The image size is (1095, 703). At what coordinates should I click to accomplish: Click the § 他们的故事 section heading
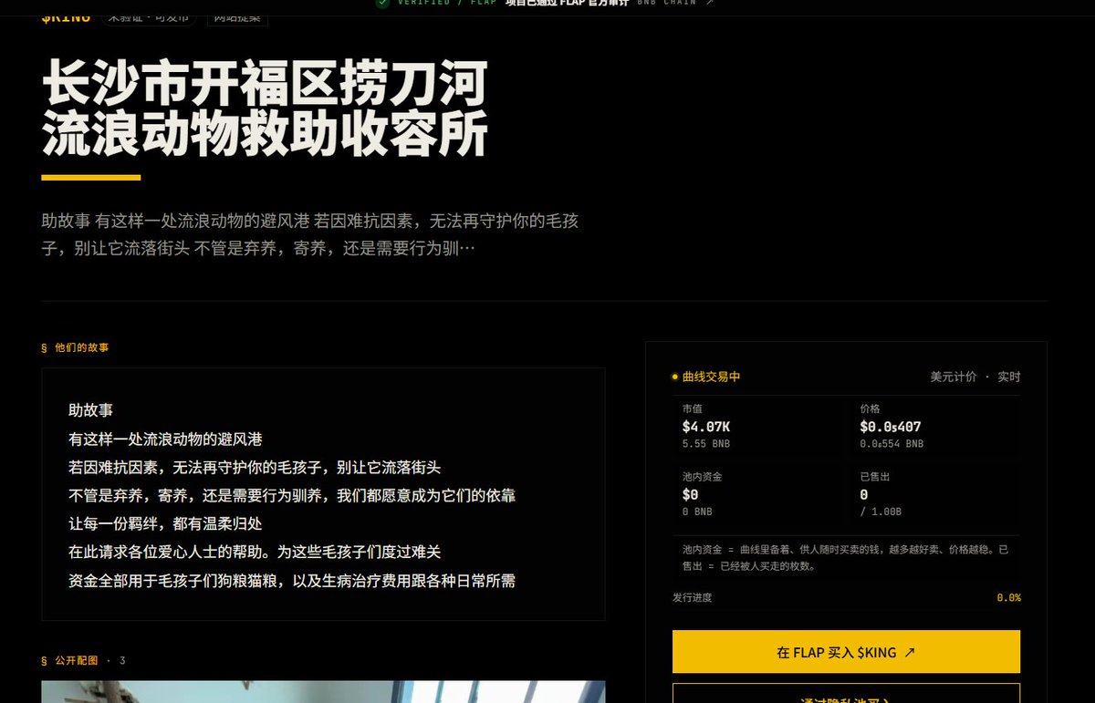(x=75, y=347)
